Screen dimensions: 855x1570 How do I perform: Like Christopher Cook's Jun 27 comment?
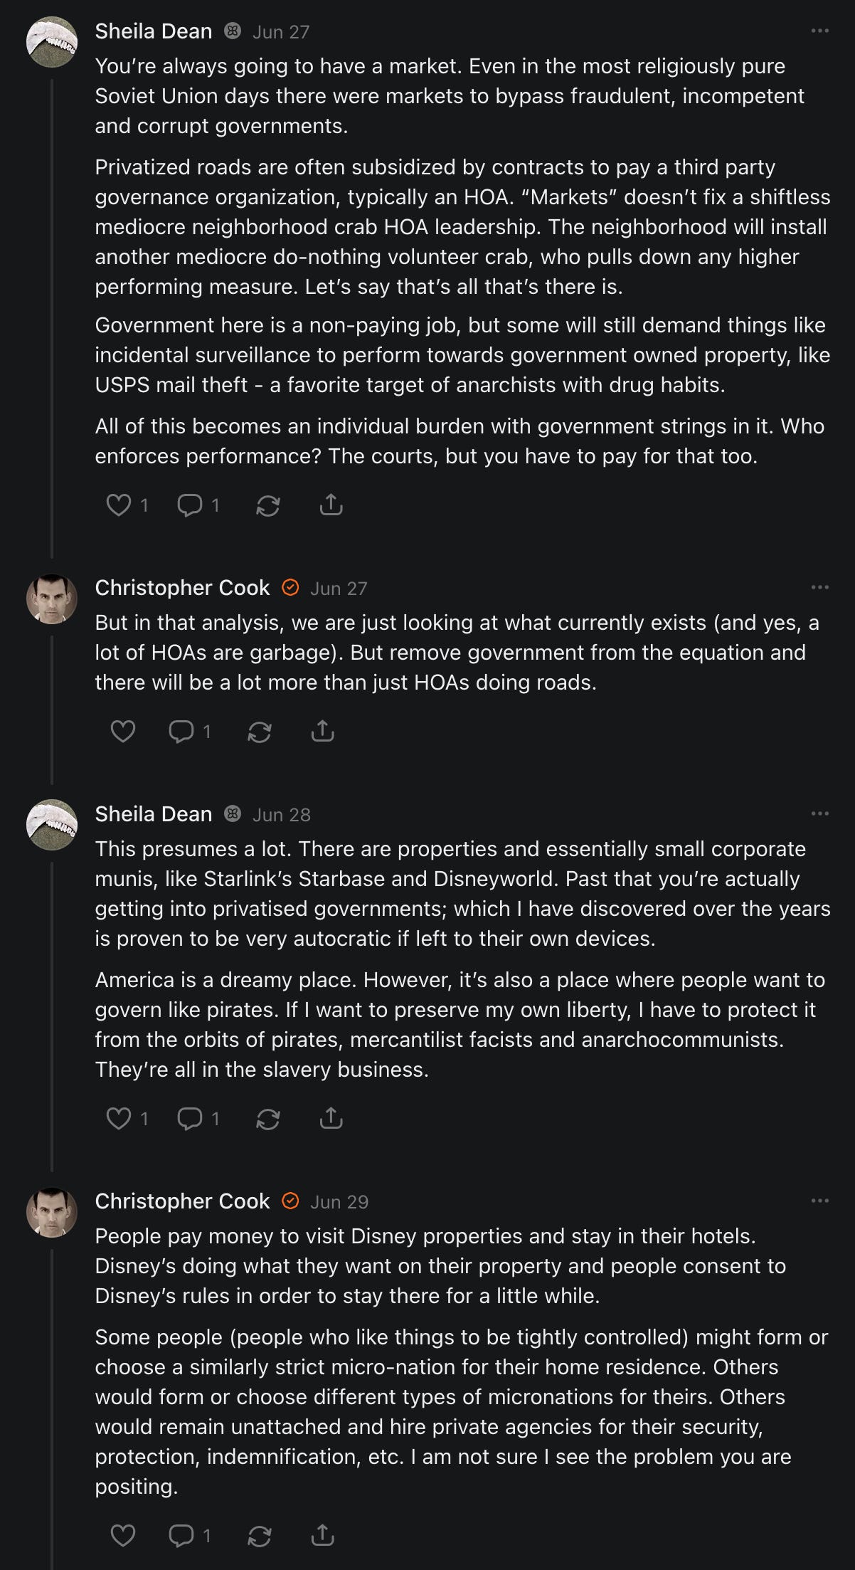point(123,732)
